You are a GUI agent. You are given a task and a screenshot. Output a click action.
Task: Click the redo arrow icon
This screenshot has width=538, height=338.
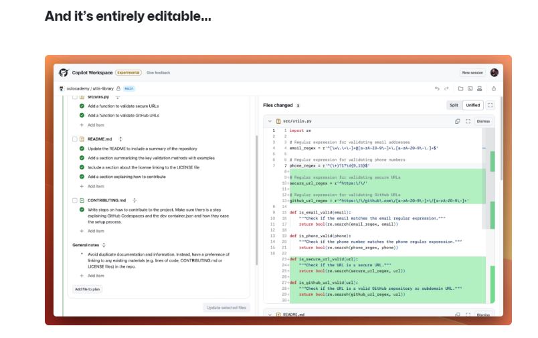pos(446,88)
